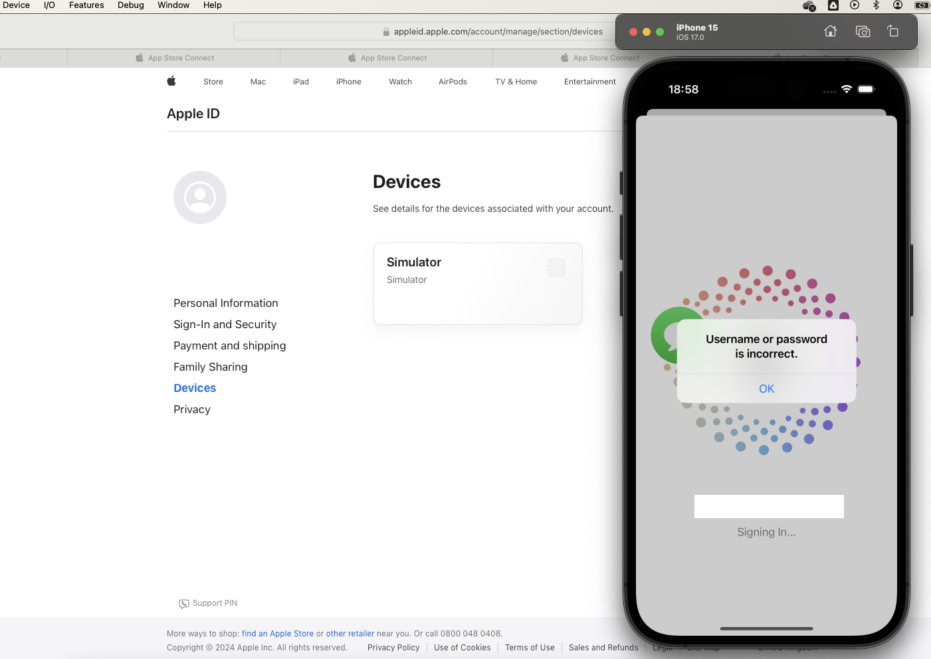The height and width of the screenshot is (659, 931).
Task: Open the Device menu
Action: pos(16,5)
